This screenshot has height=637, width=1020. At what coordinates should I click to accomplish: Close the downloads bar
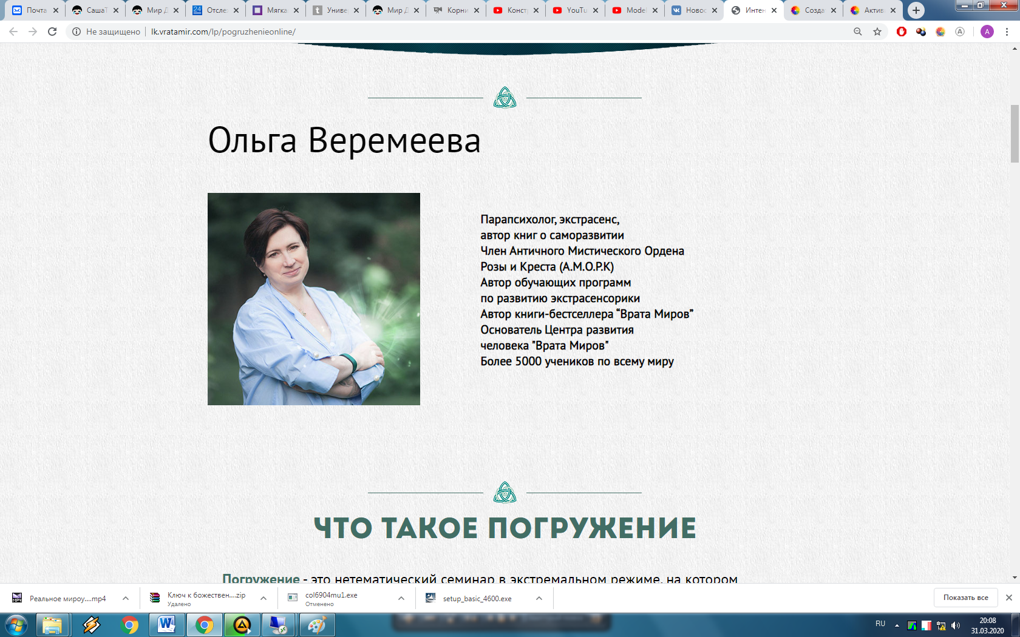[1009, 598]
